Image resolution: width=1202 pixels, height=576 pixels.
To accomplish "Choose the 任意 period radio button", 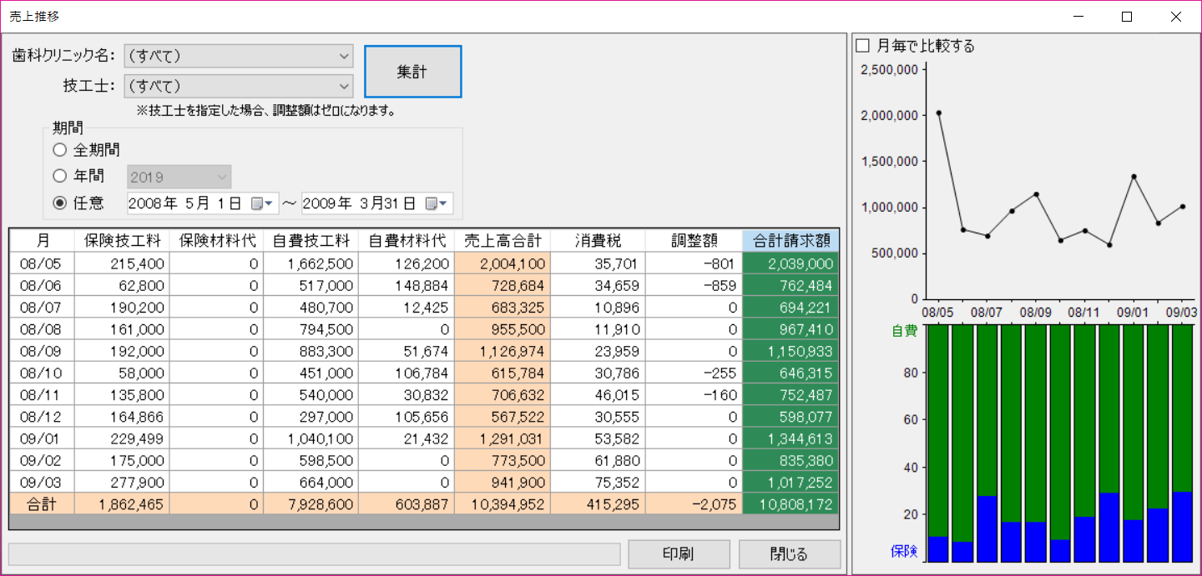I will coord(59,203).
